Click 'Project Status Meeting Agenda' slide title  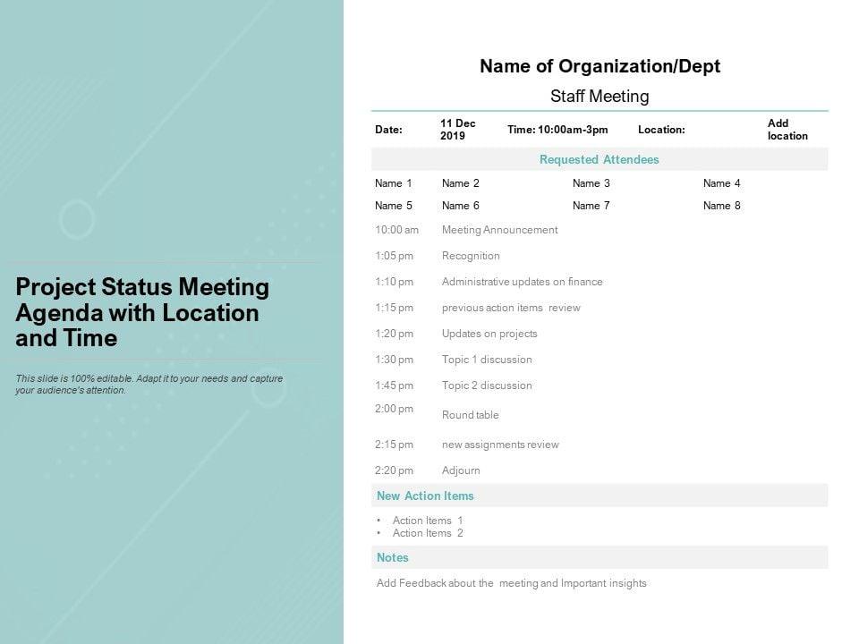click(142, 312)
